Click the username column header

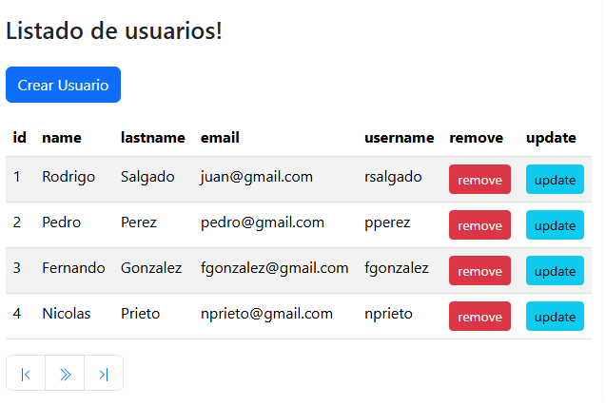400,138
